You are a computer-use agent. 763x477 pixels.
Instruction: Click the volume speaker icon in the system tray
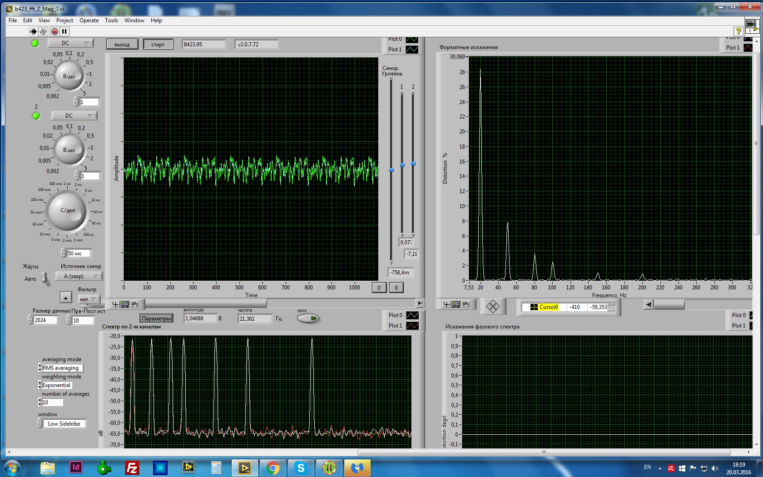pyautogui.click(x=715, y=468)
